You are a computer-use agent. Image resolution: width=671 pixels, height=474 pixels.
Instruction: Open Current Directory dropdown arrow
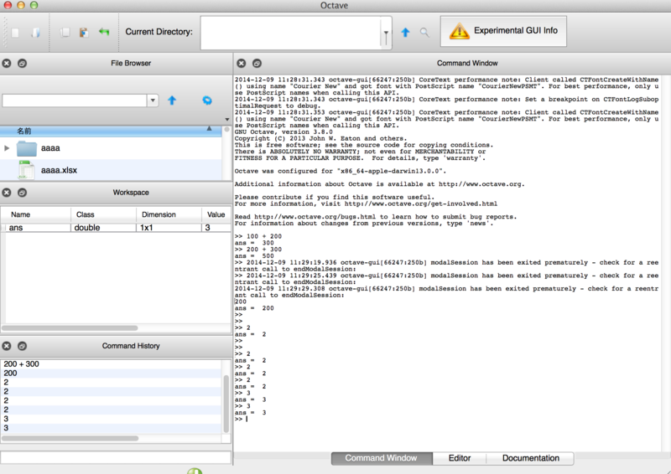pyautogui.click(x=386, y=33)
